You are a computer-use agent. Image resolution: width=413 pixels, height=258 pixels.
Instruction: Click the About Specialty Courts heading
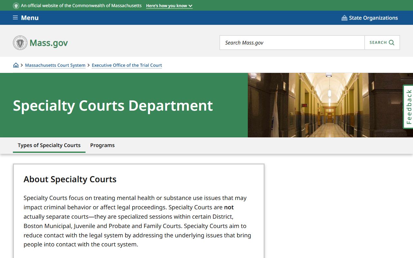70,179
